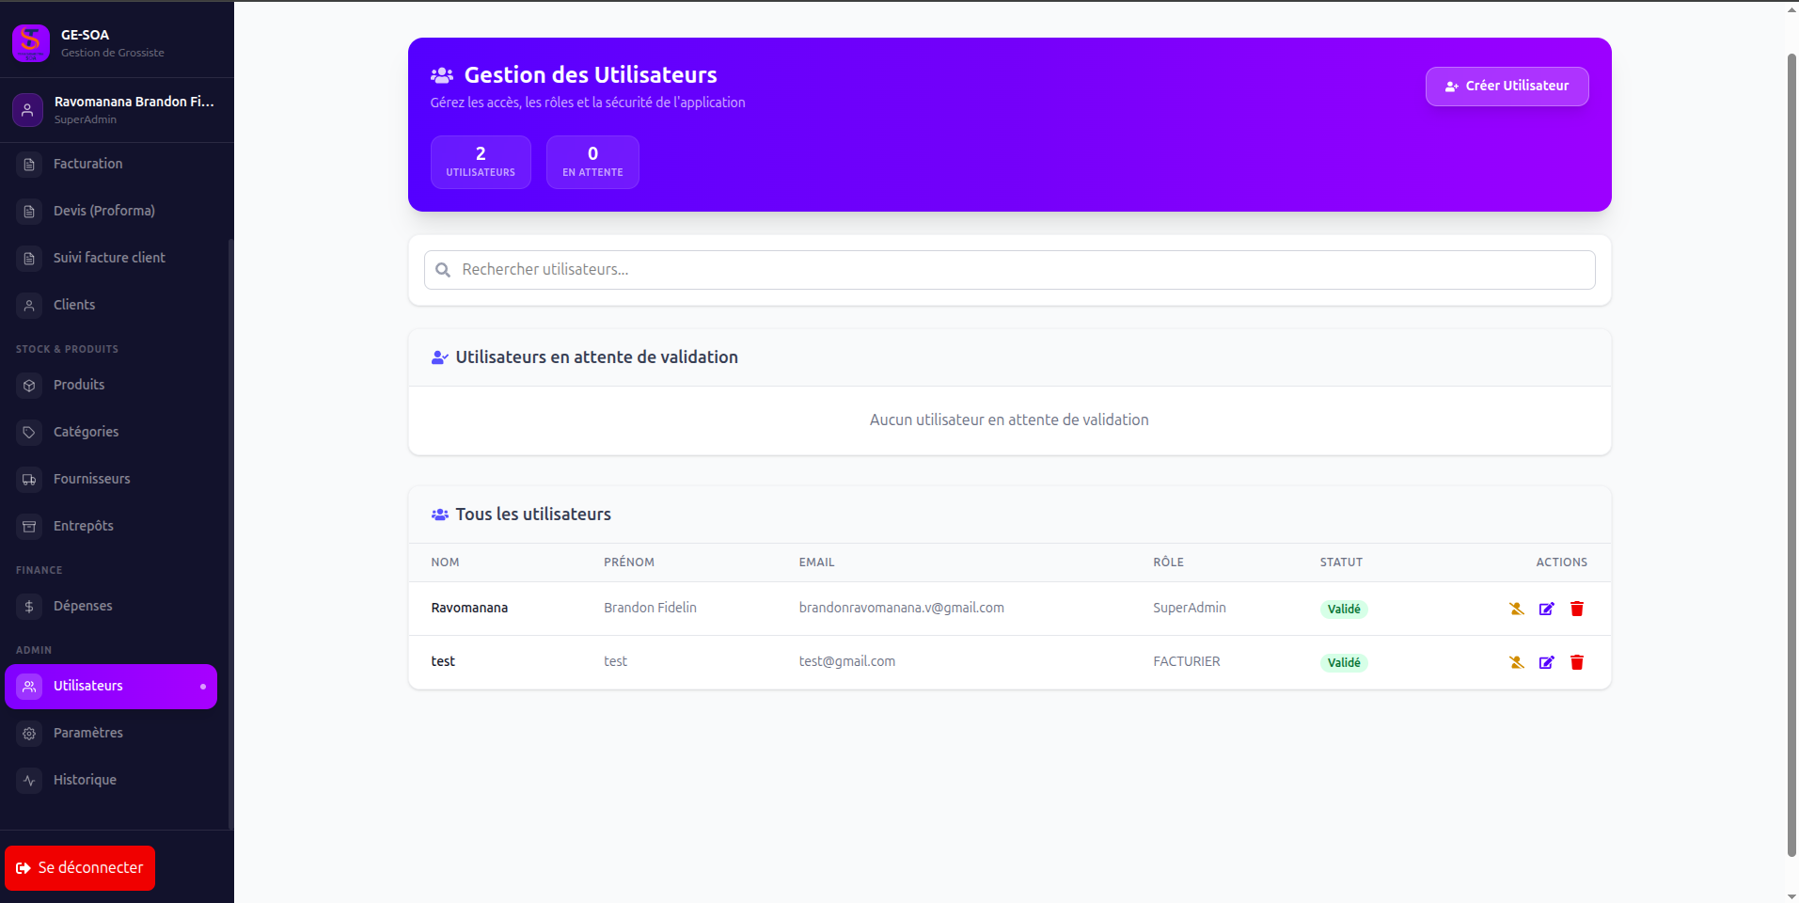1799x903 pixels.
Task: Click the 0 En attente counter card
Action: [592, 163]
